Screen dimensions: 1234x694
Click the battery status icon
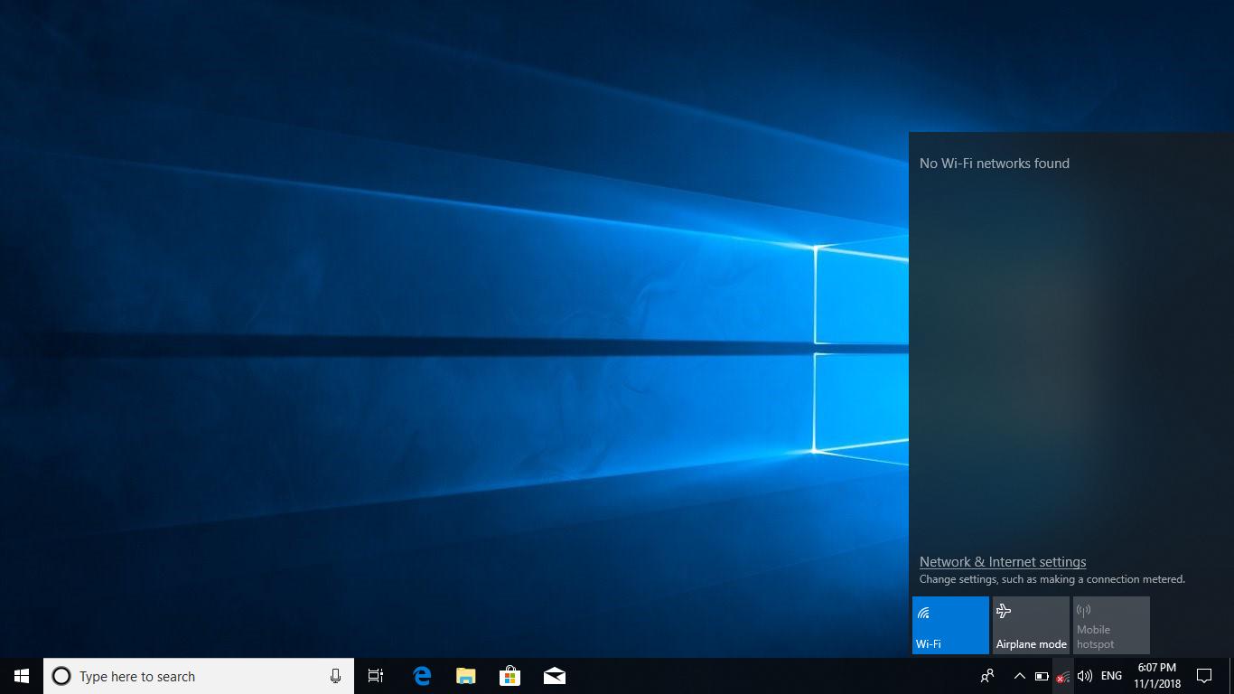coord(1041,676)
